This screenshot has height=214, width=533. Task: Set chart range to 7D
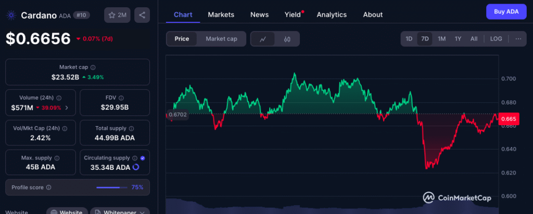pos(425,38)
